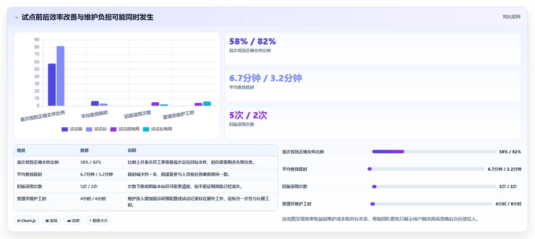The height and width of the screenshot is (239, 535).
Task: Click the 58% / 82% data card
Action: pyautogui.click(x=373, y=49)
